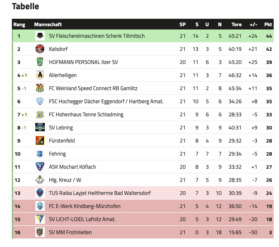
Task: Open the FC Hohenhaus Tenne Schladming team link
Action: (86, 115)
